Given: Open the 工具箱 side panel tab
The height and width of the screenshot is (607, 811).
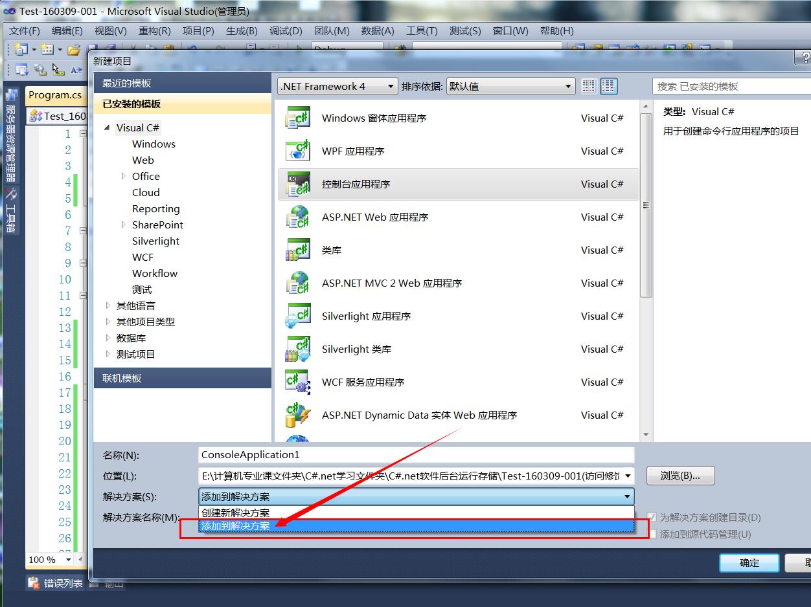Looking at the screenshot, I should tap(11, 210).
